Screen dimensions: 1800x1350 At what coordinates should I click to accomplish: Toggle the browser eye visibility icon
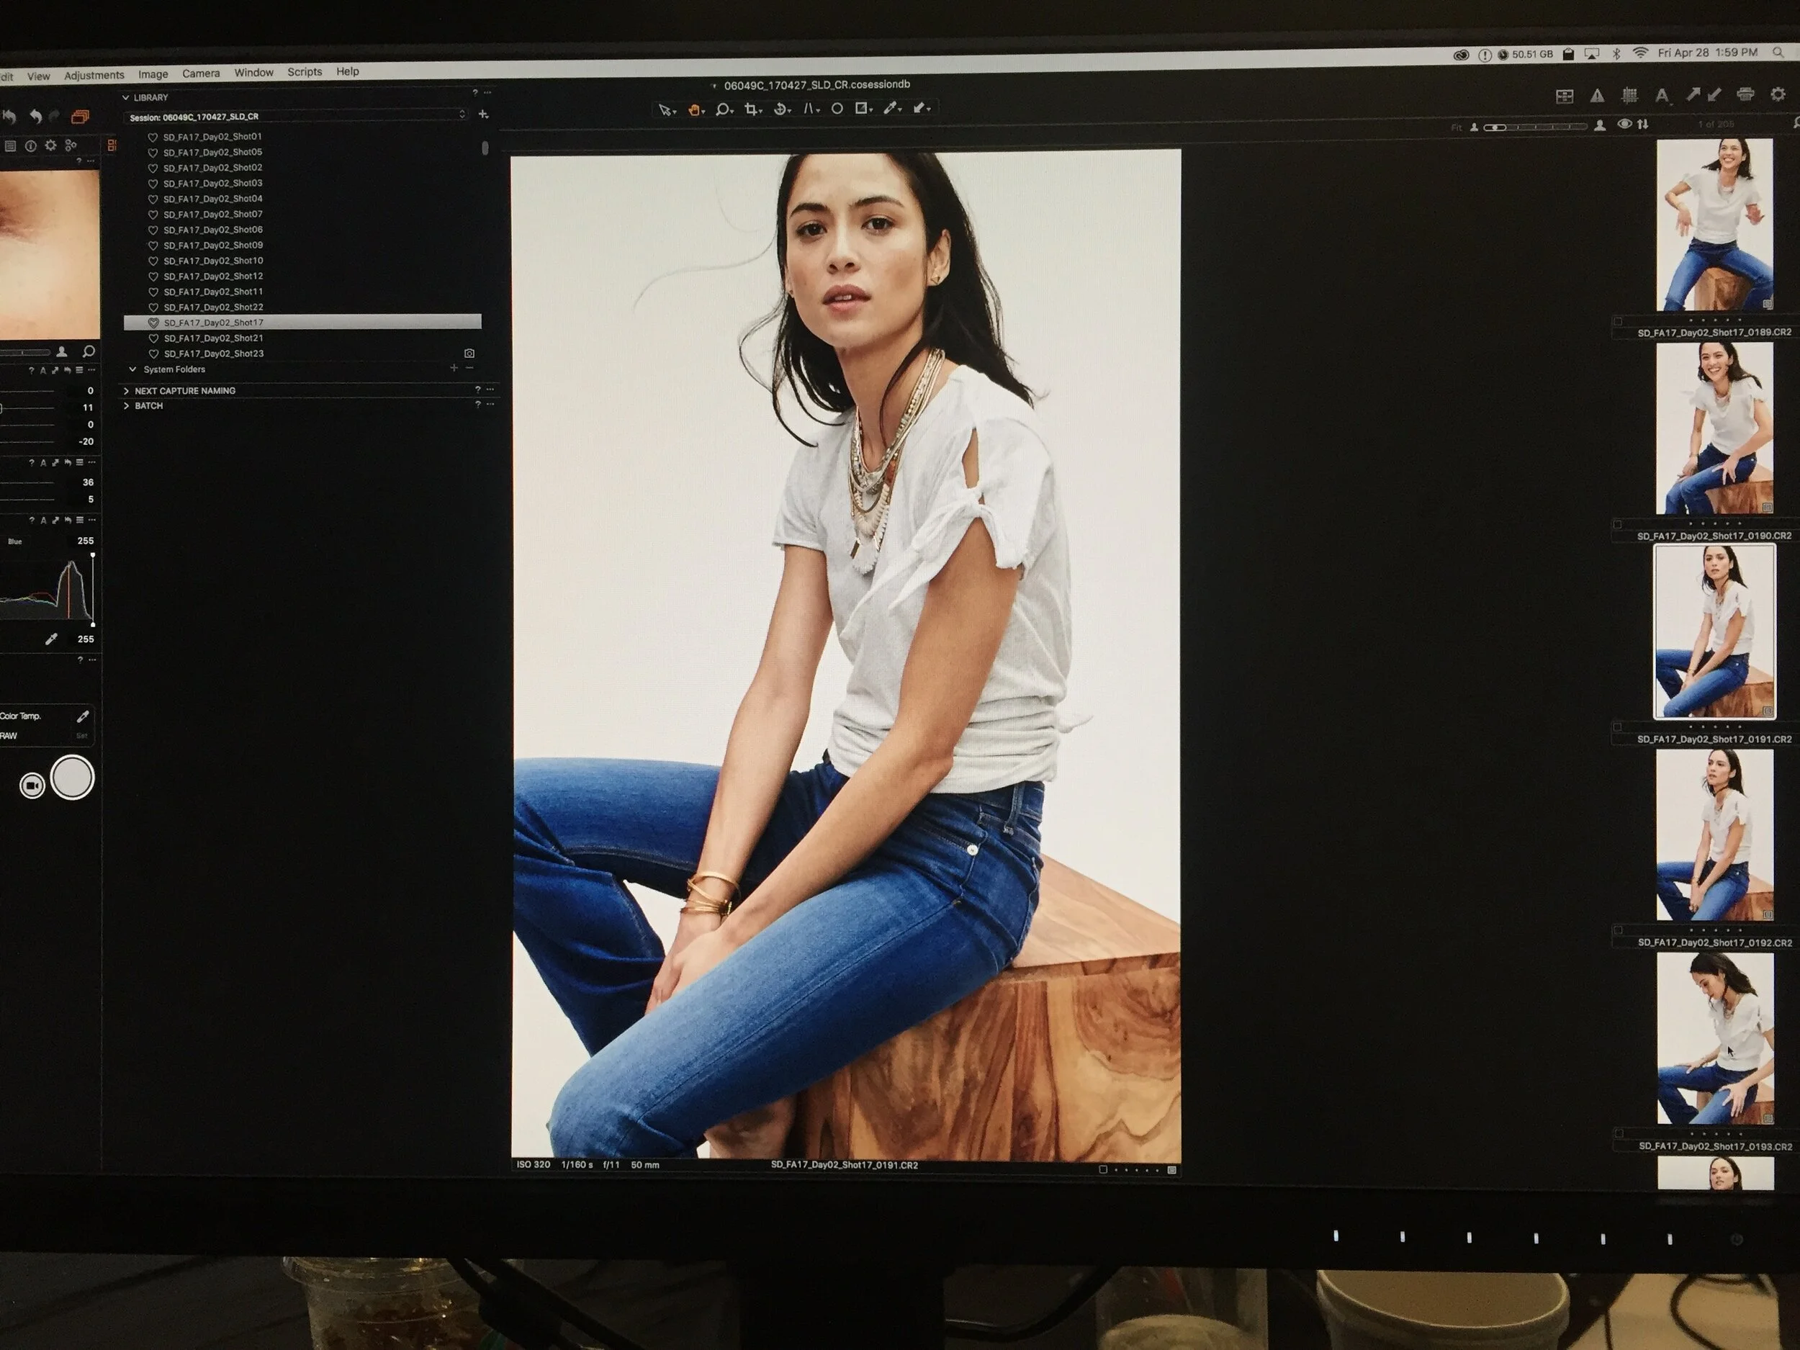click(1624, 125)
